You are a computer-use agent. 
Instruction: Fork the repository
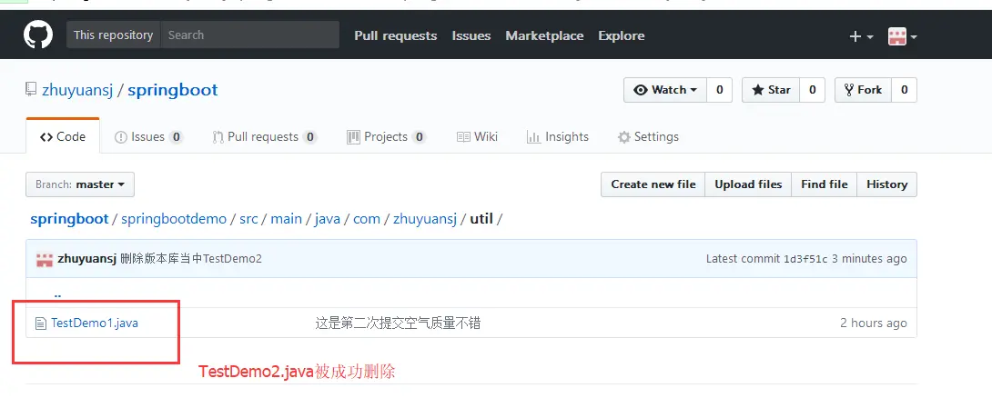[x=863, y=90]
